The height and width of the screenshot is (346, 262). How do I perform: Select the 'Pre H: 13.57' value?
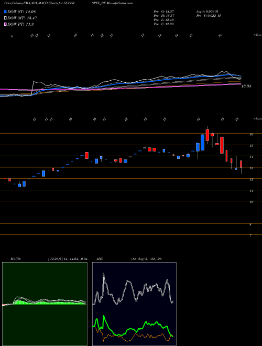pyautogui.click(x=164, y=16)
